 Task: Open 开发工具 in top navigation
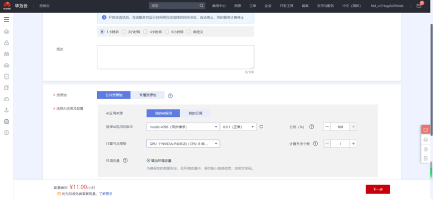pyautogui.click(x=286, y=6)
